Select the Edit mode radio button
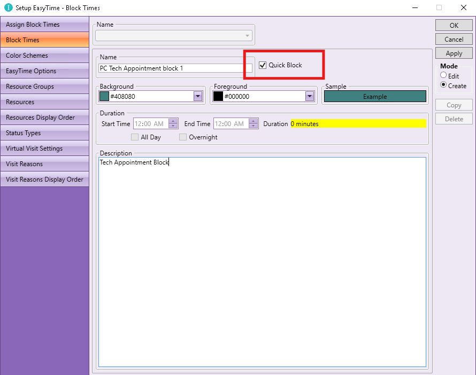Image resolution: width=476 pixels, height=375 pixels. [x=443, y=76]
